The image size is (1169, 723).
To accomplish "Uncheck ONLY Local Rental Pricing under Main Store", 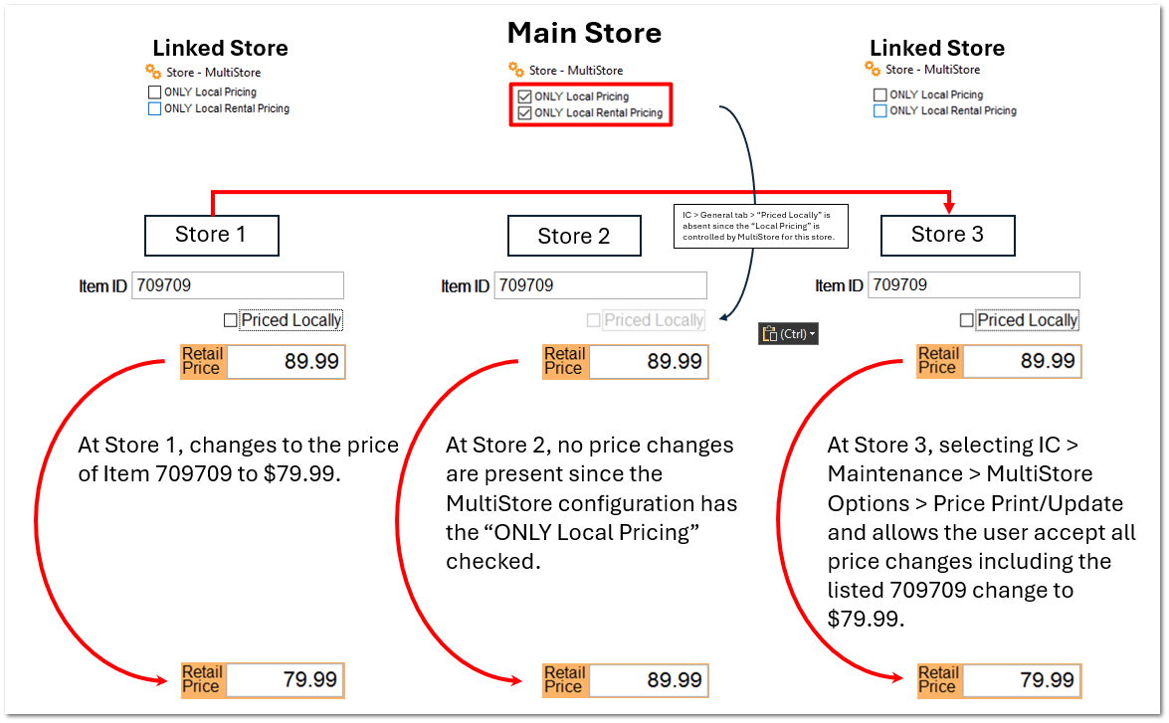I will tap(524, 112).
